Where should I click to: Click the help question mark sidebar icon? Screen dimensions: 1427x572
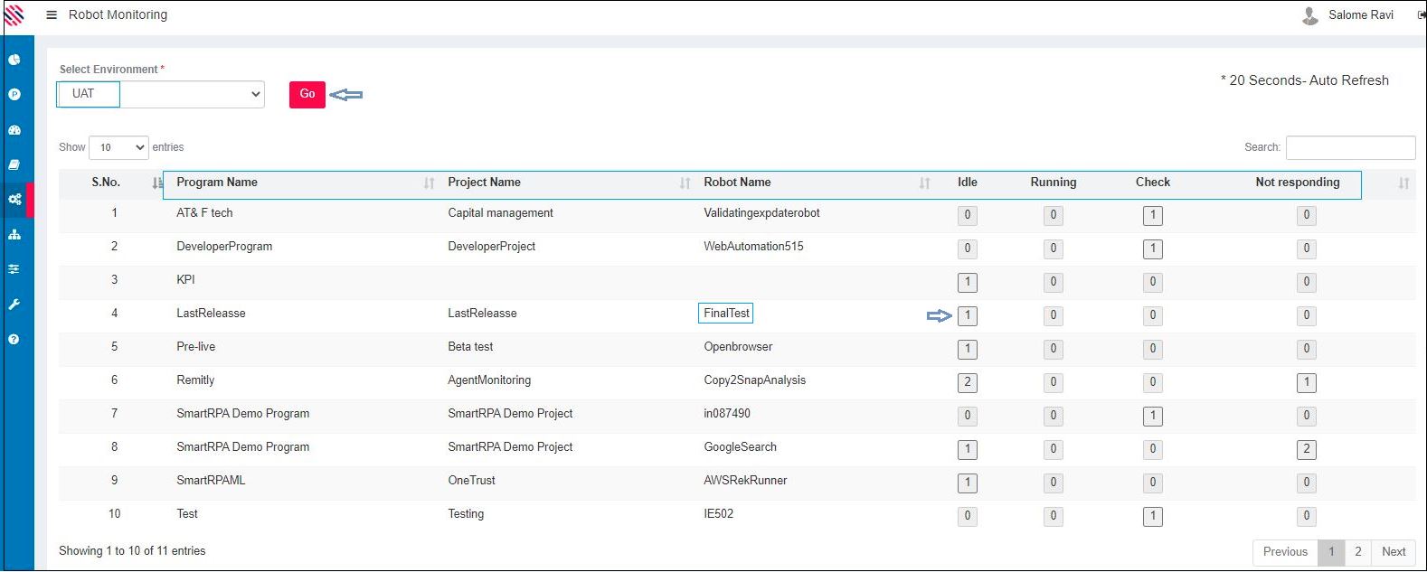[x=14, y=340]
